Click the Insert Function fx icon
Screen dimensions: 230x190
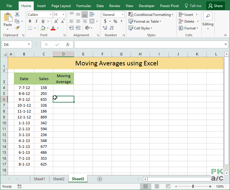point(67,44)
